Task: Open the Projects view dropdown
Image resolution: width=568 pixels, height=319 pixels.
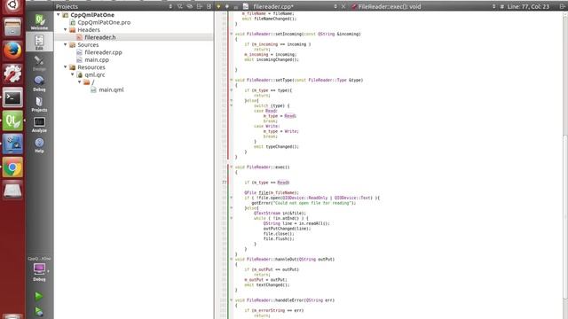Action: (170, 6)
